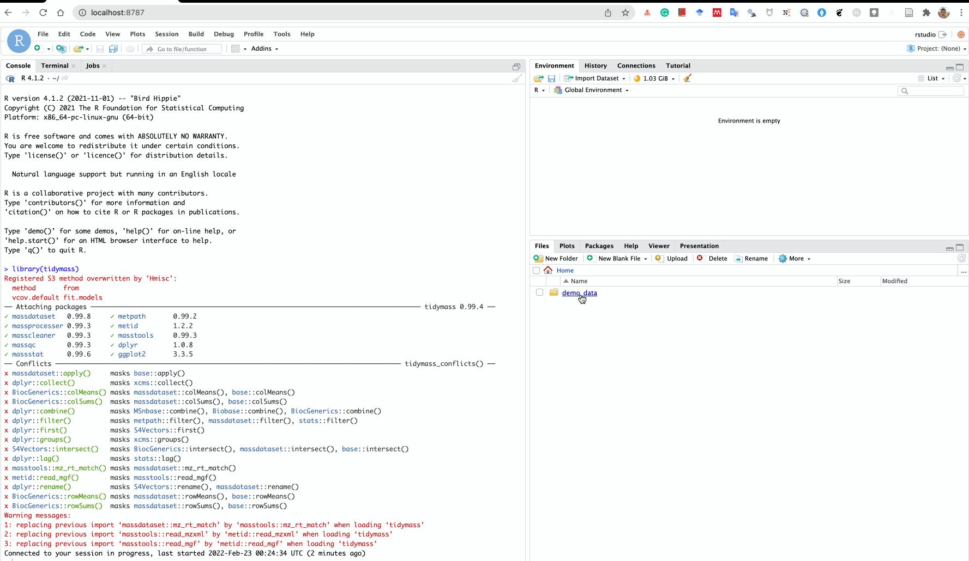Click the Home directory house icon

pos(548,270)
